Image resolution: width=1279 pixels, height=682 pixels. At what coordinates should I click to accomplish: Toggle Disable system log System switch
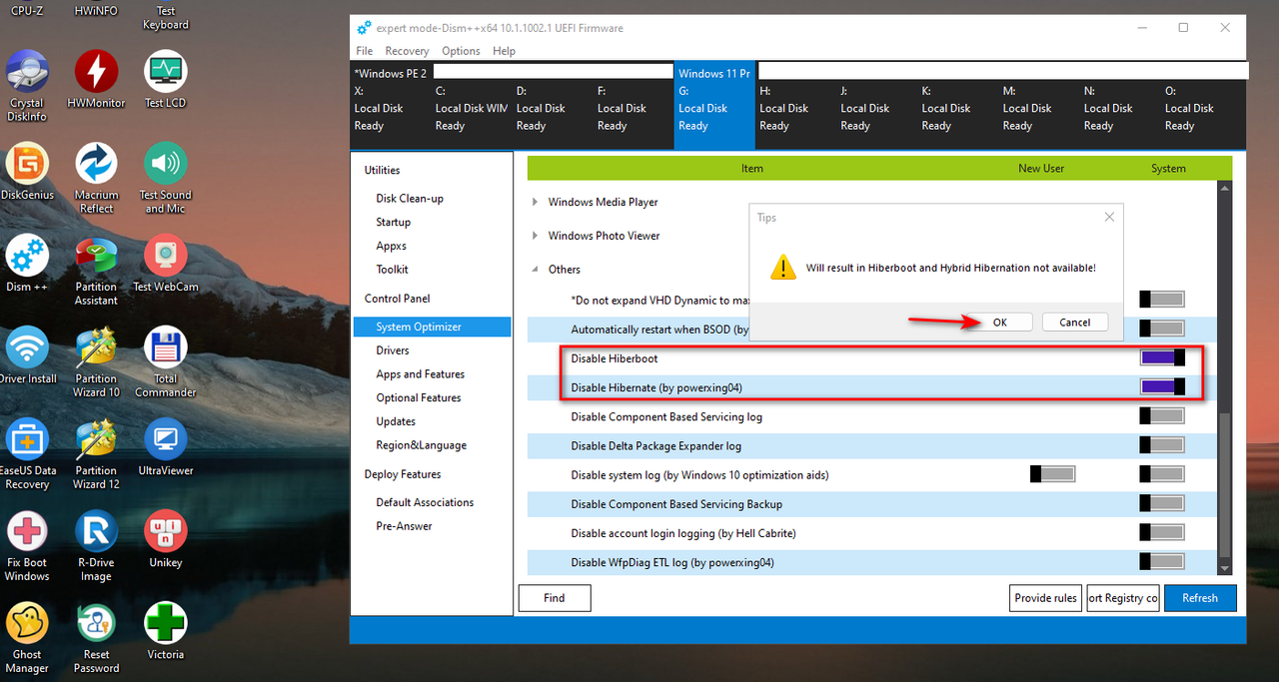coord(1162,474)
